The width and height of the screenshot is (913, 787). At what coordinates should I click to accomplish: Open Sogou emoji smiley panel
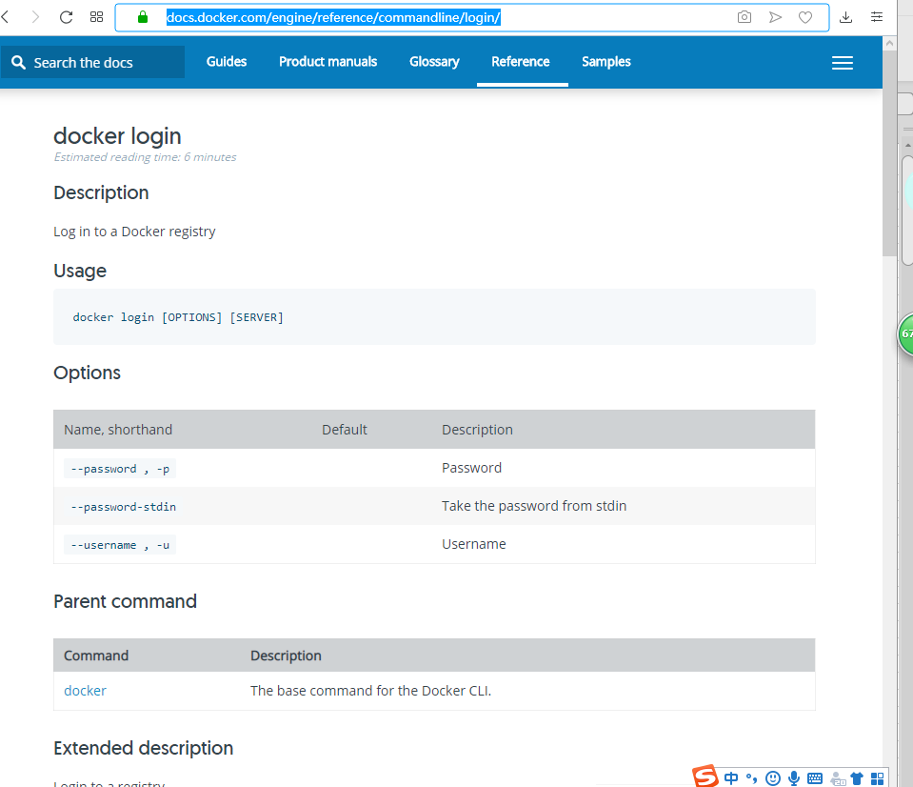[x=773, y=778]
